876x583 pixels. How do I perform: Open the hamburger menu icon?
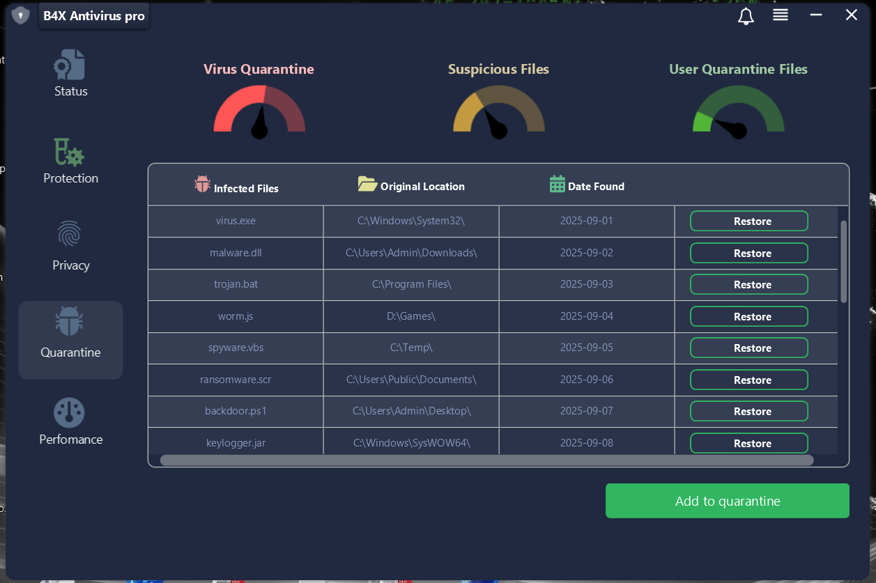click(x=781, y=15)
